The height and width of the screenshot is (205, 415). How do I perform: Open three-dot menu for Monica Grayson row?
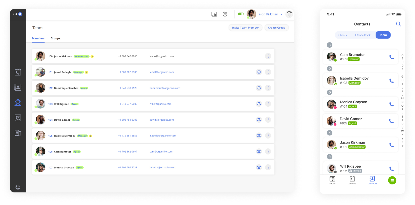coord(268,167)
